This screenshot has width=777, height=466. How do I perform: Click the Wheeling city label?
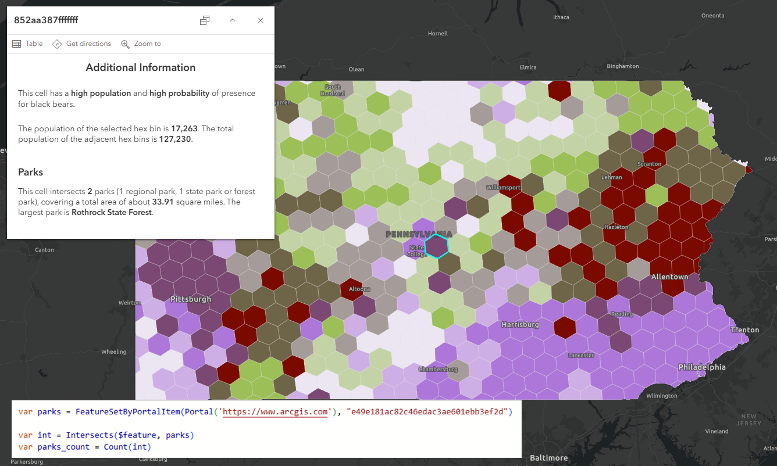coord(113,352)
